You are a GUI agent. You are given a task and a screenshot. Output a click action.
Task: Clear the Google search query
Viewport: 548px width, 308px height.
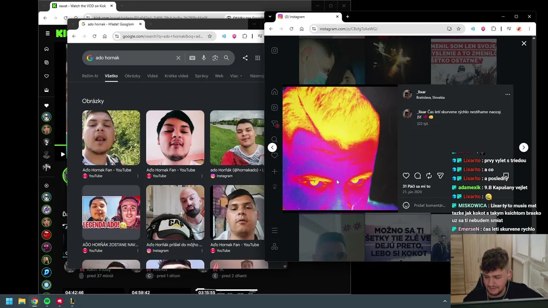click(x=179, y=58)
